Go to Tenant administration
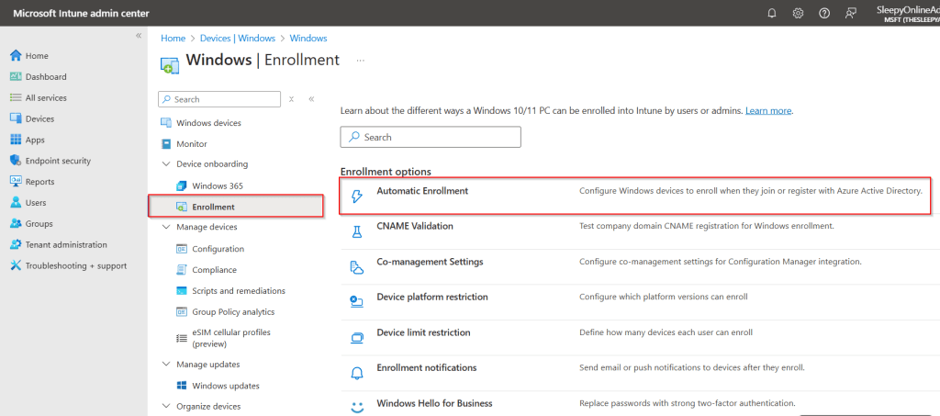940x416 pixels. tap(66, 244)
